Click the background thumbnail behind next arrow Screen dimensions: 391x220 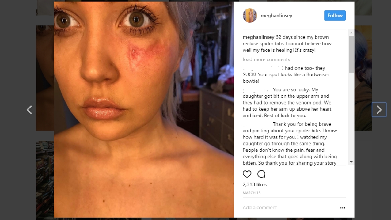pyautogui.click(x=363, y=78)
